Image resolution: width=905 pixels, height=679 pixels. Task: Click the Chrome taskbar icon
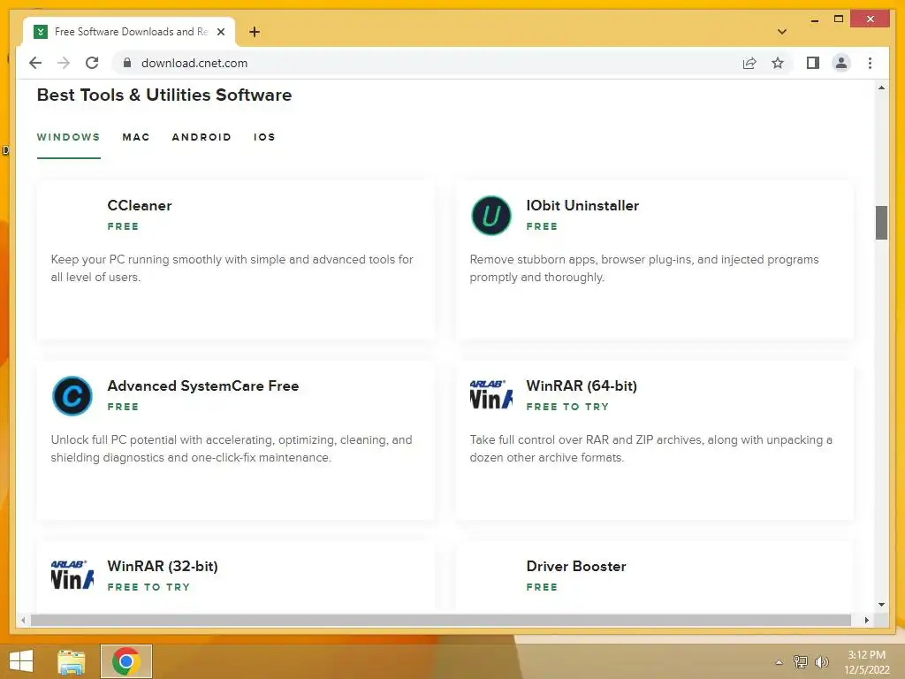[125, 661]
